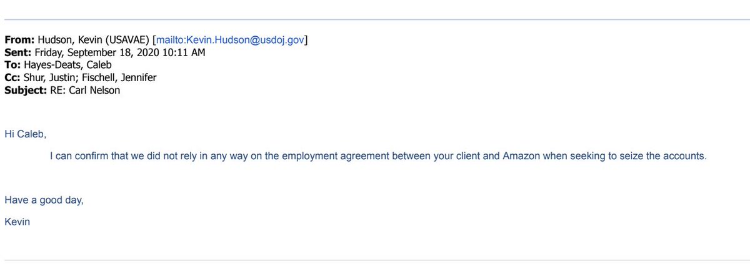The width and height of the screenshot is (750, 264).
Task: Click the bold To: label
Action: pyautogui.click(x=12, y=64)
